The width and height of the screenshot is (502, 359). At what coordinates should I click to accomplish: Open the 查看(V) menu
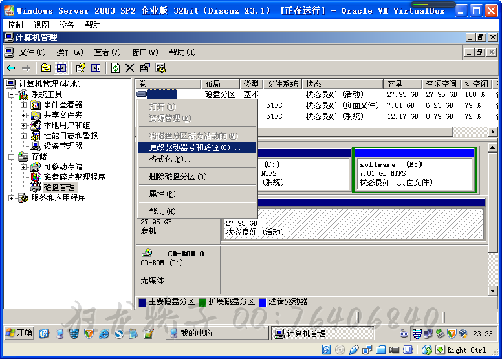[x=107, y=52]
